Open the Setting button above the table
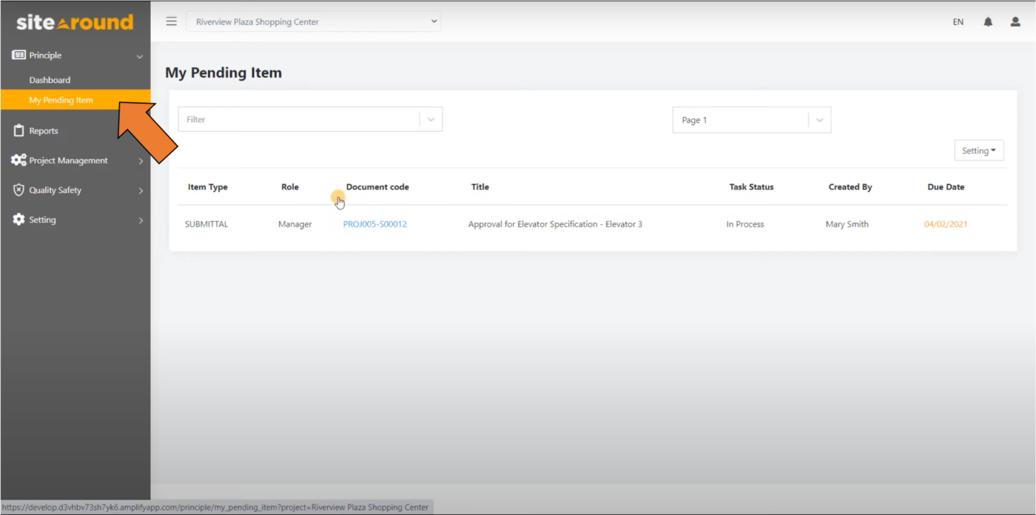 (x=978, y=149)
